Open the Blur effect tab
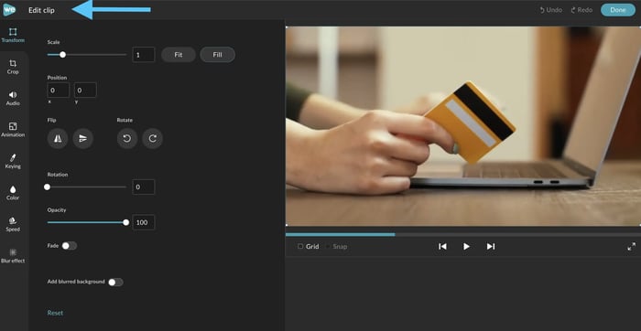Screen dimensions: 641x331 pyautogui.click(x=13, y=255)
